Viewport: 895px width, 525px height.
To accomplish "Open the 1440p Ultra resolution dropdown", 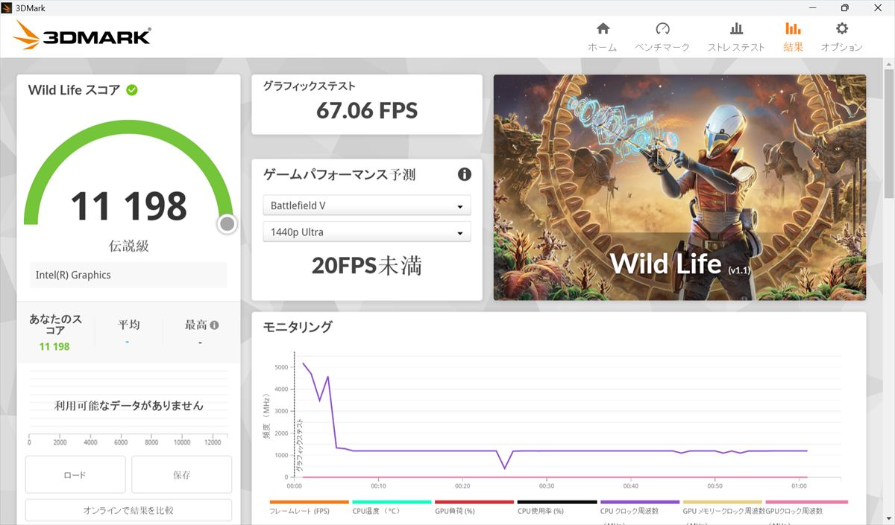I will point(366,232).
